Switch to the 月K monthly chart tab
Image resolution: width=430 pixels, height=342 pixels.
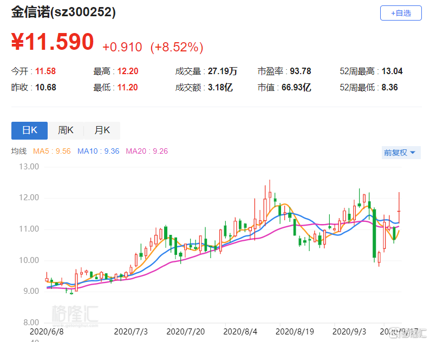(x=102, y=130)
